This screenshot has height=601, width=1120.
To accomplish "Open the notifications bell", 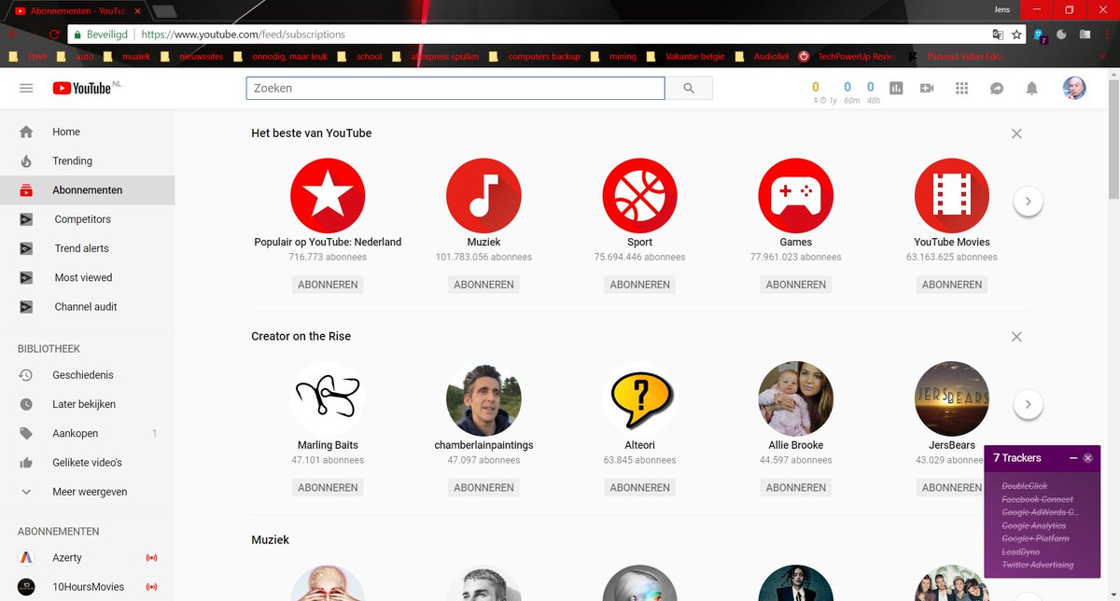I will click(x=1031, y=88).
